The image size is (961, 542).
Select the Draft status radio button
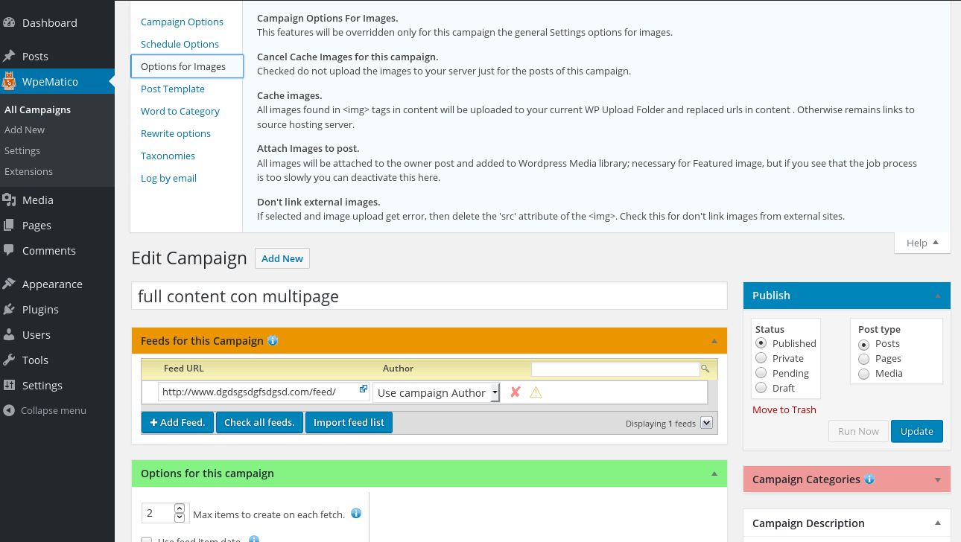tap(761, 388)
